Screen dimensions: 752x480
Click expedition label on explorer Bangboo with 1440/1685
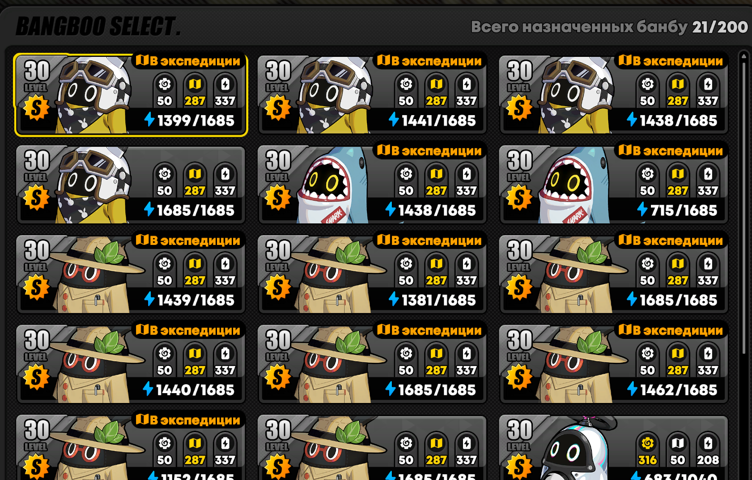click(x=188, y=330)
